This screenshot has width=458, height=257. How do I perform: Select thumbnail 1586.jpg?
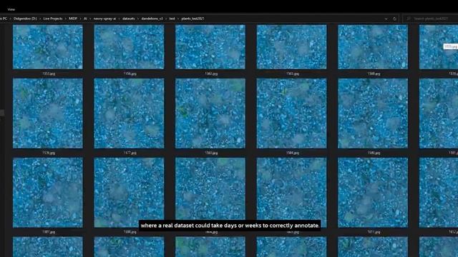(373, 114)
